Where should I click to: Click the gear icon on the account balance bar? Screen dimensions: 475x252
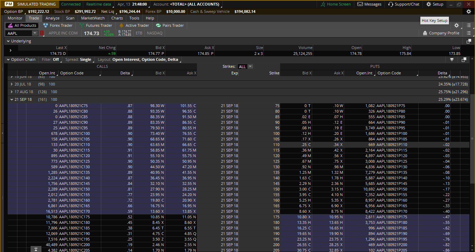tap(468, 11)
